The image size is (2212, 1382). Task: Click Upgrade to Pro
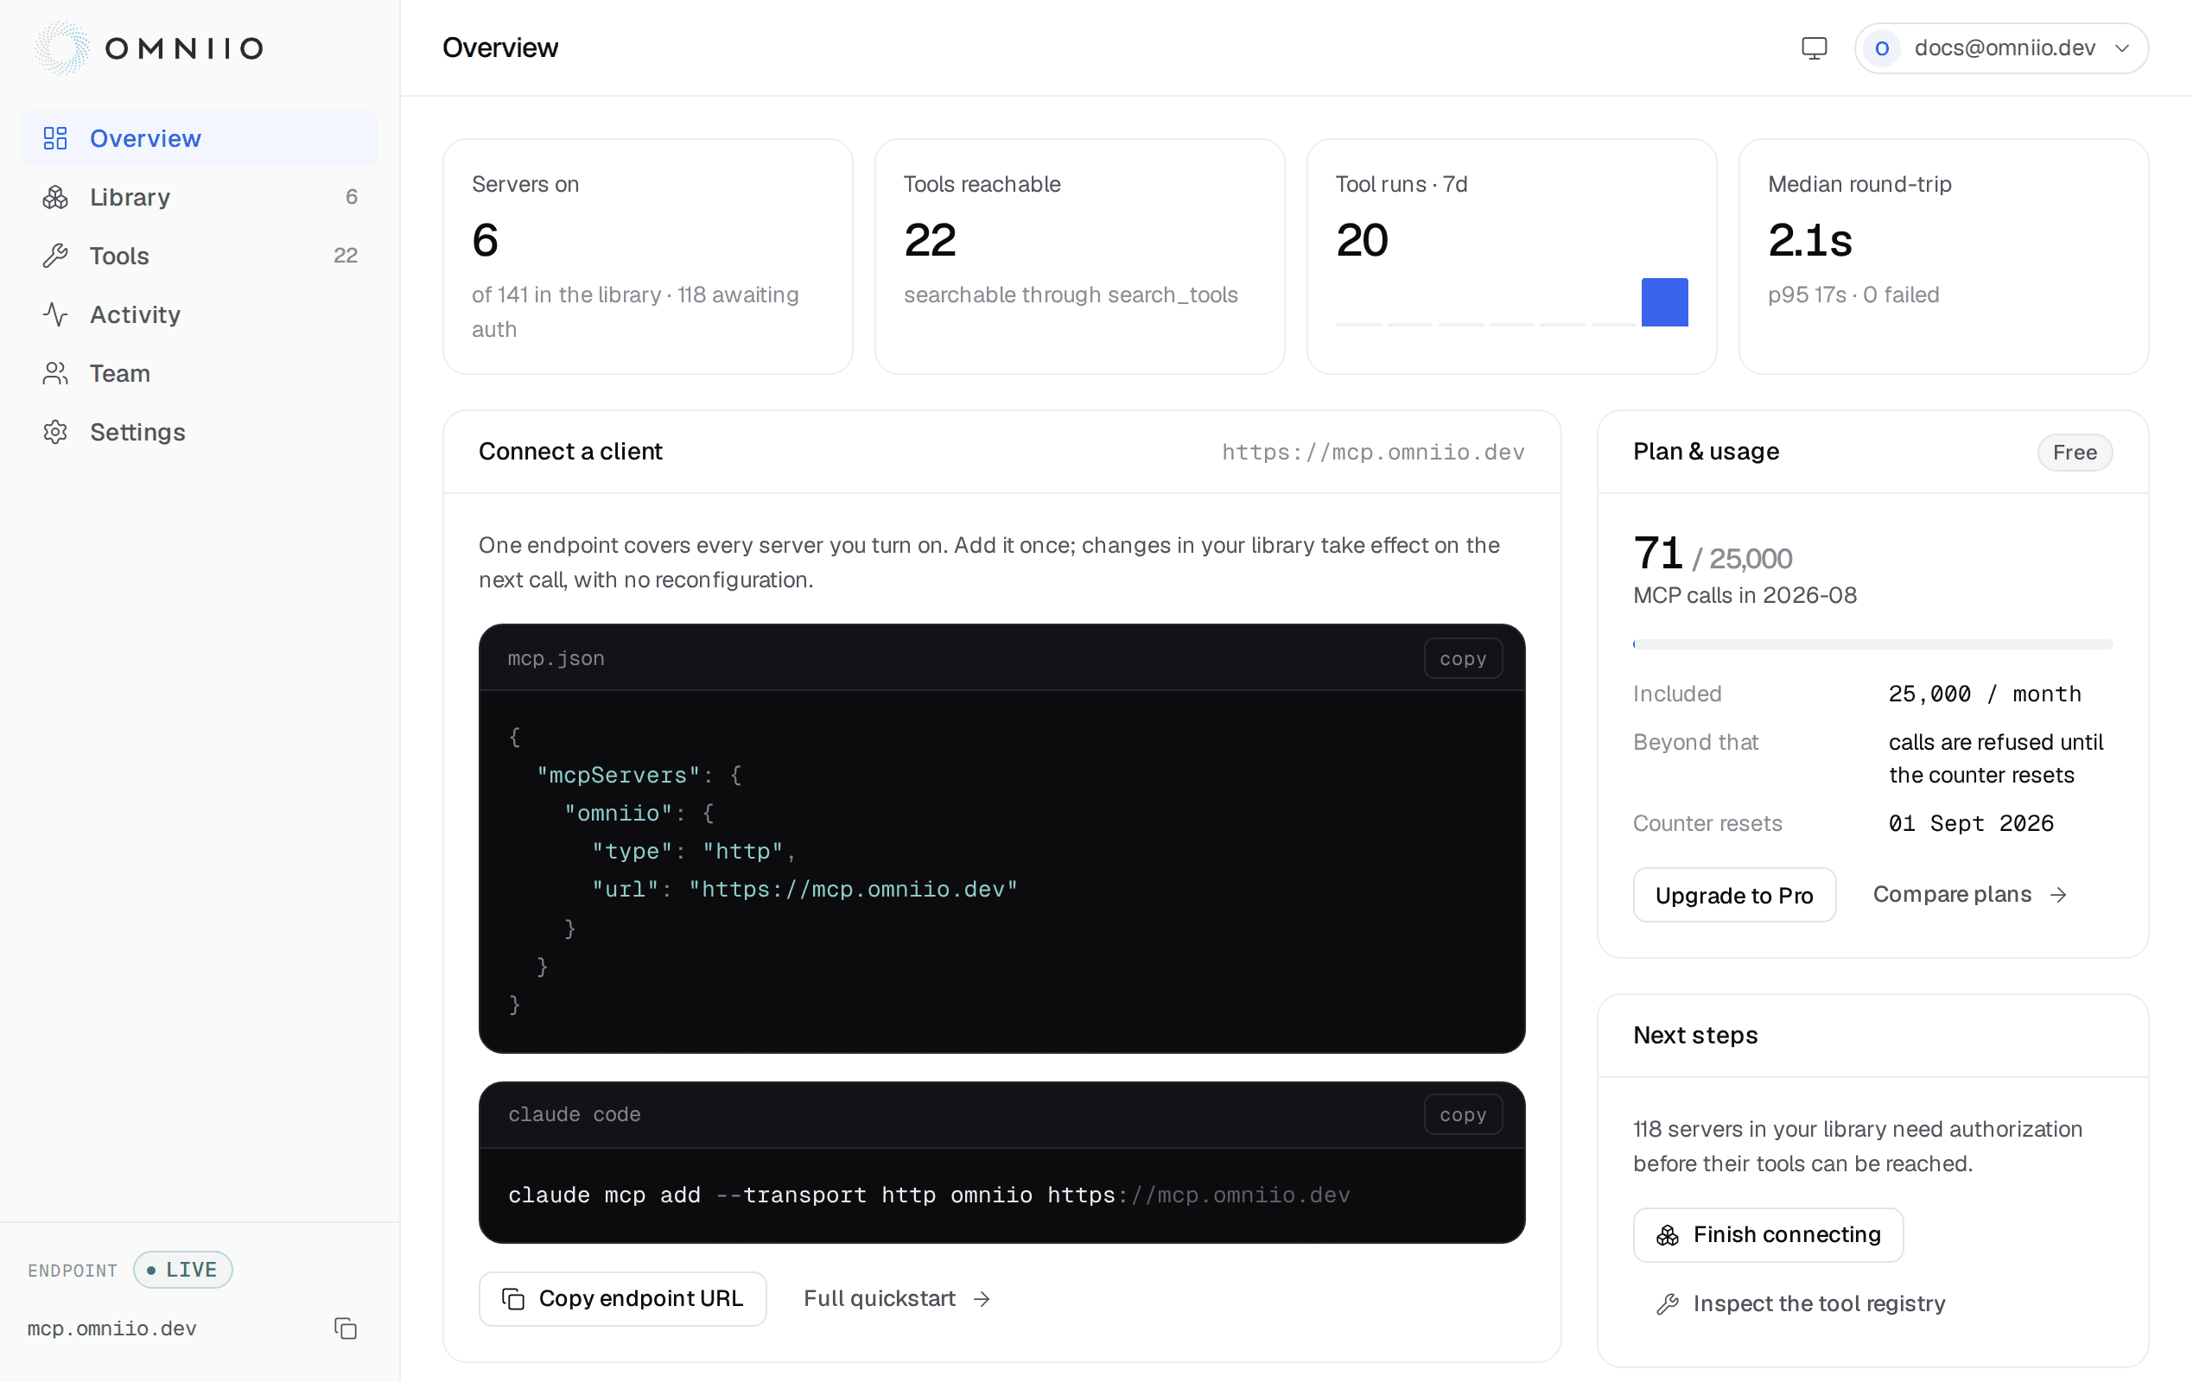1734,895
